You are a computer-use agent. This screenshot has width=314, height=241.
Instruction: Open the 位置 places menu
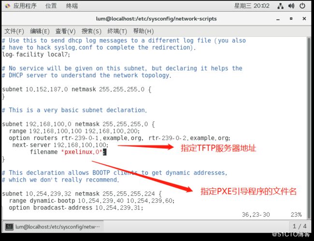(51, 6)
